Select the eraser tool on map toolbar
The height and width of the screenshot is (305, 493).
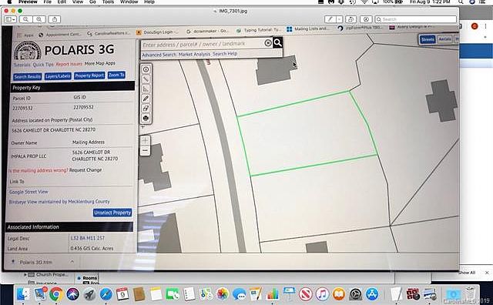coord(146,109)
